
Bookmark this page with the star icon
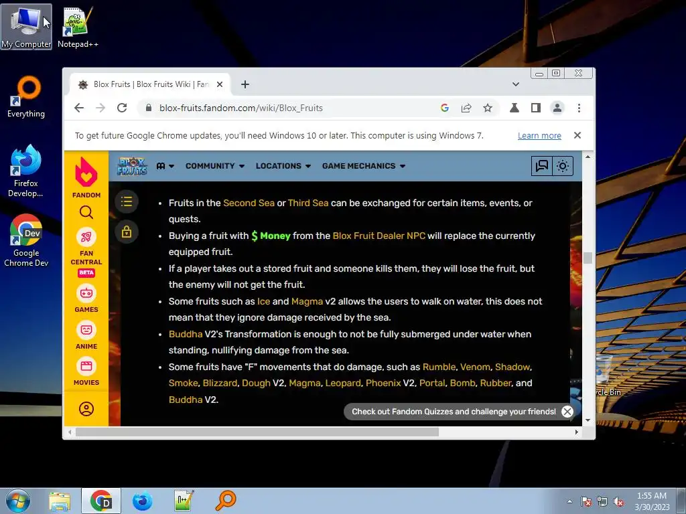(488, 108)
